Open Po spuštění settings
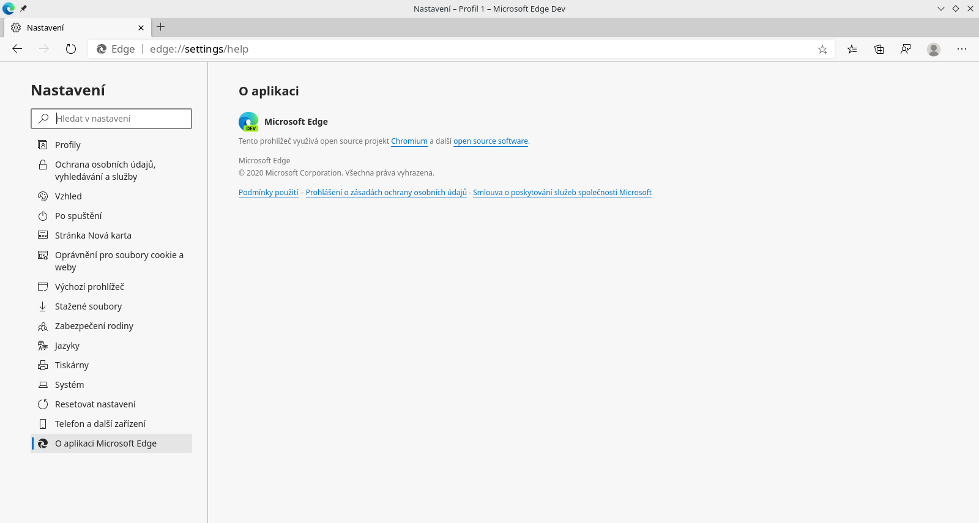 pos(111,216)
